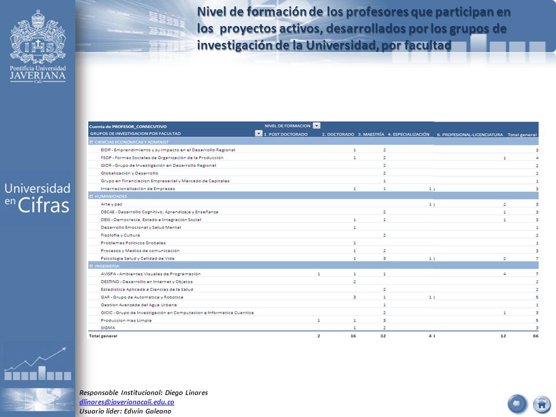The image size is (556, 417).
Task: Click the grand total value 66
Action: pos(535,336)
